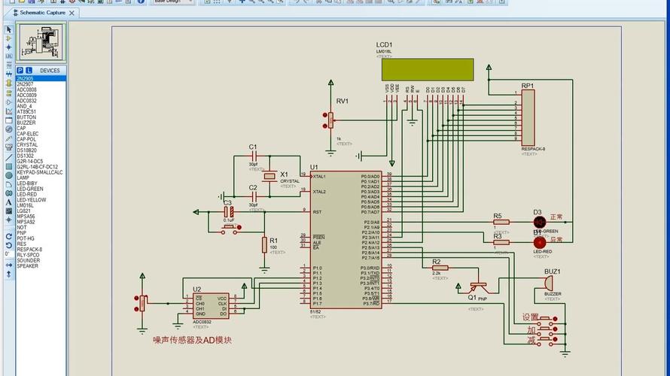This screenshot has height=376, width=670.
Task: Click the P pick devices button
Action: click(x=20, y=71)
